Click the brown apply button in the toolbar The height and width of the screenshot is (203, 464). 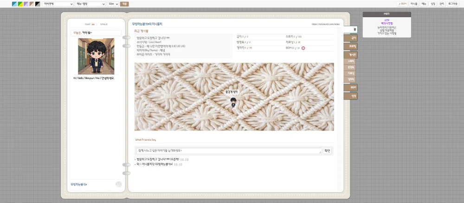pyautogui.click(x=124, y=4)
